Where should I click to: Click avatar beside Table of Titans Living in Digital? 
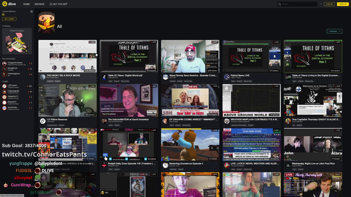(288, 77)
